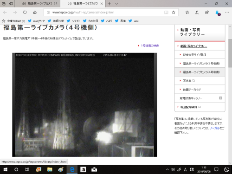Open 中東TODAY (2) favorites bookmark
Viewport: 232px width, 174px height.
click(x=13, y=21)
